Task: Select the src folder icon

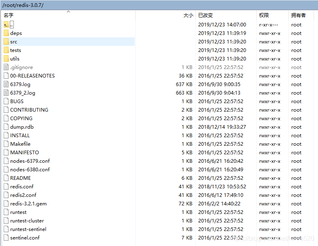Action: point(6,41)
